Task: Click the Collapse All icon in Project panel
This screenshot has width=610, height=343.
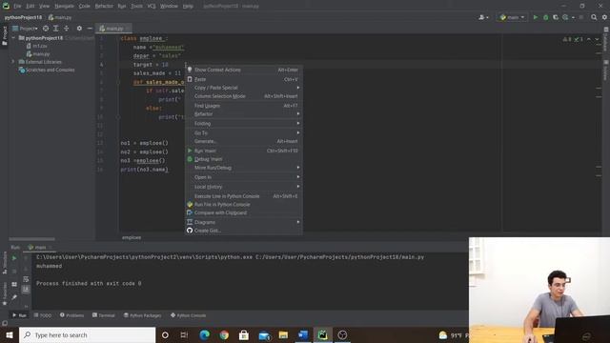Action: click(x=66, y=29)
